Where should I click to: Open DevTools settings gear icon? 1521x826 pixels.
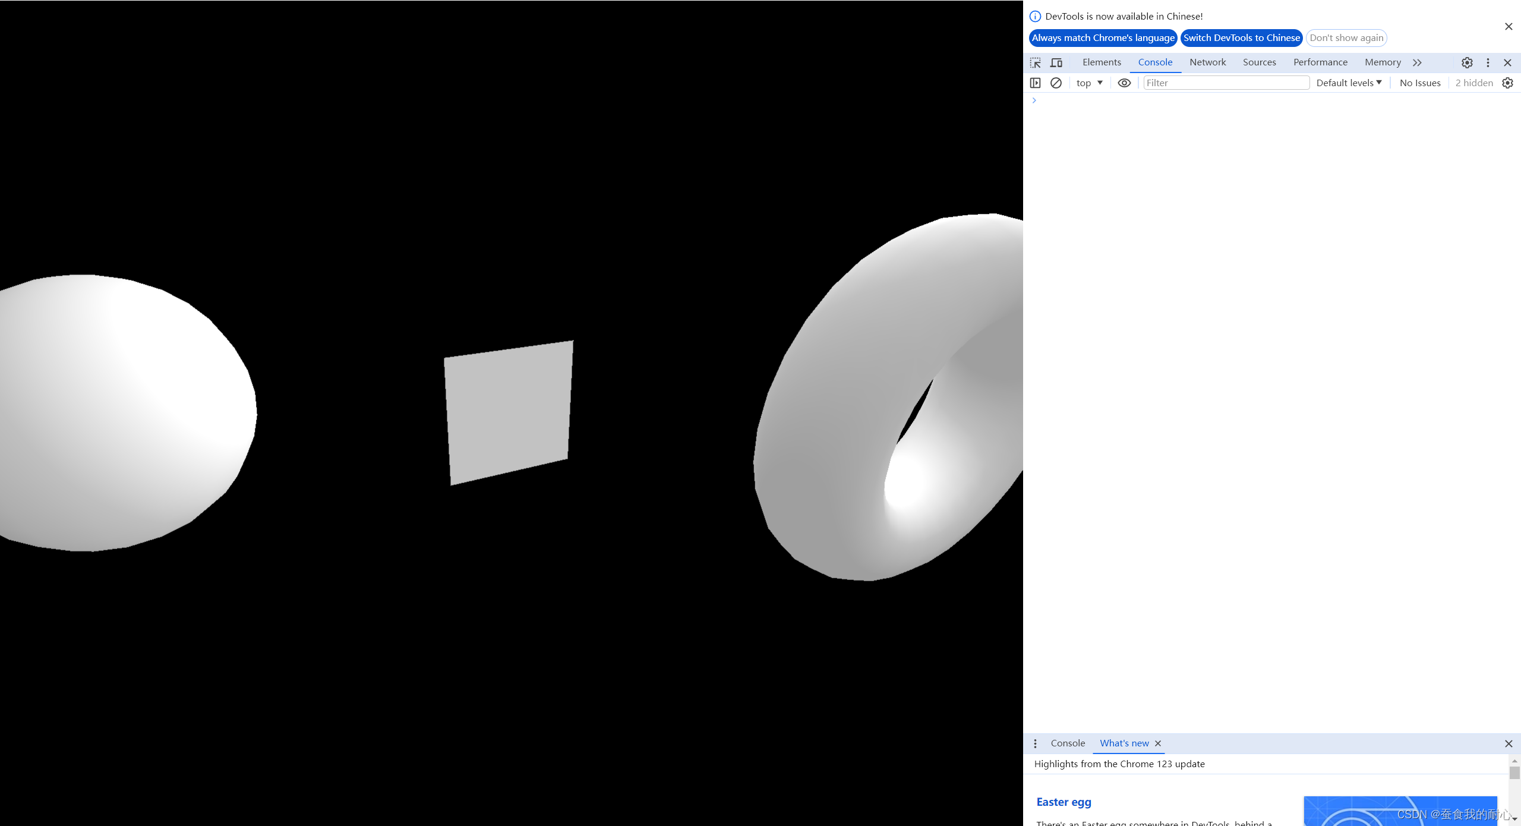pos(1467,62)
